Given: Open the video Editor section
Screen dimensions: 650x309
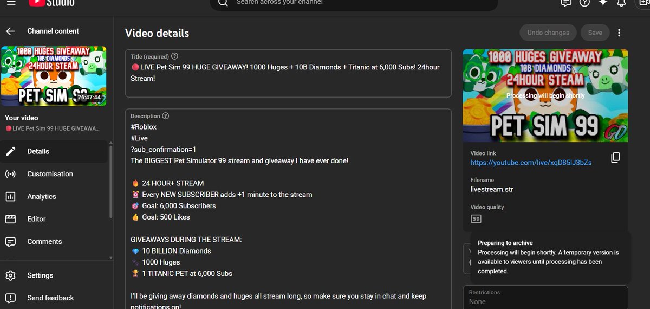Looking at the screenshot, I should tap(54, 219).
